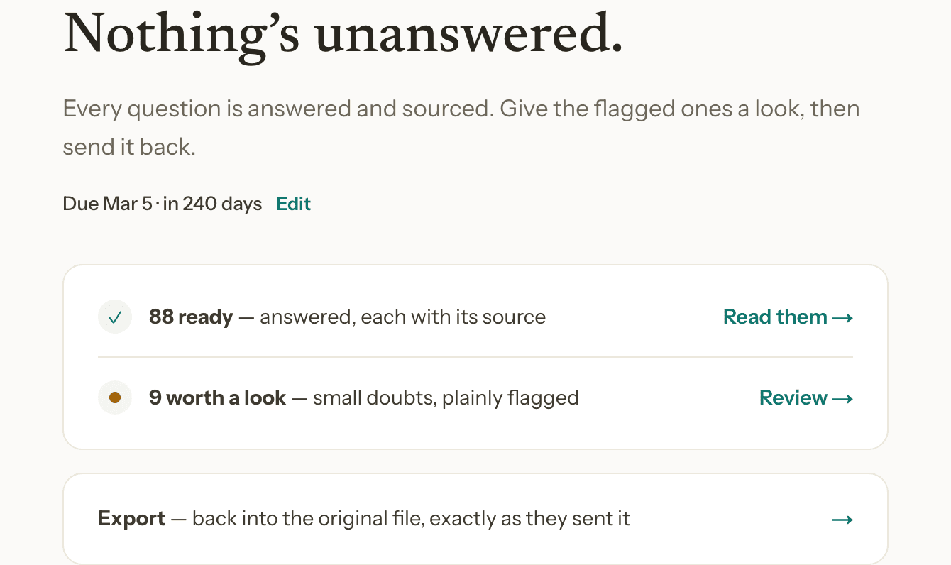The width and height of the screenshot is (951, 565).
Task: Open the Edit link next to the due date
Action: [x=294, y=204]
